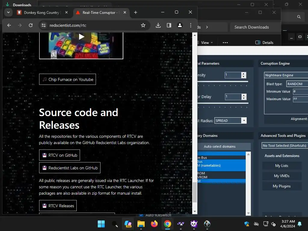This screenshot has height=231, width=308.
Task: Open site information icon in address bar
Action: (44, 25)
